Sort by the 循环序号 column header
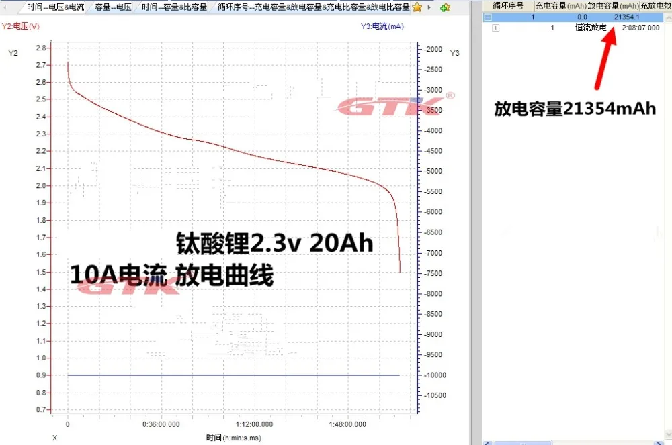The height and width of the screenshot is (445, 672). coord(508,5)
